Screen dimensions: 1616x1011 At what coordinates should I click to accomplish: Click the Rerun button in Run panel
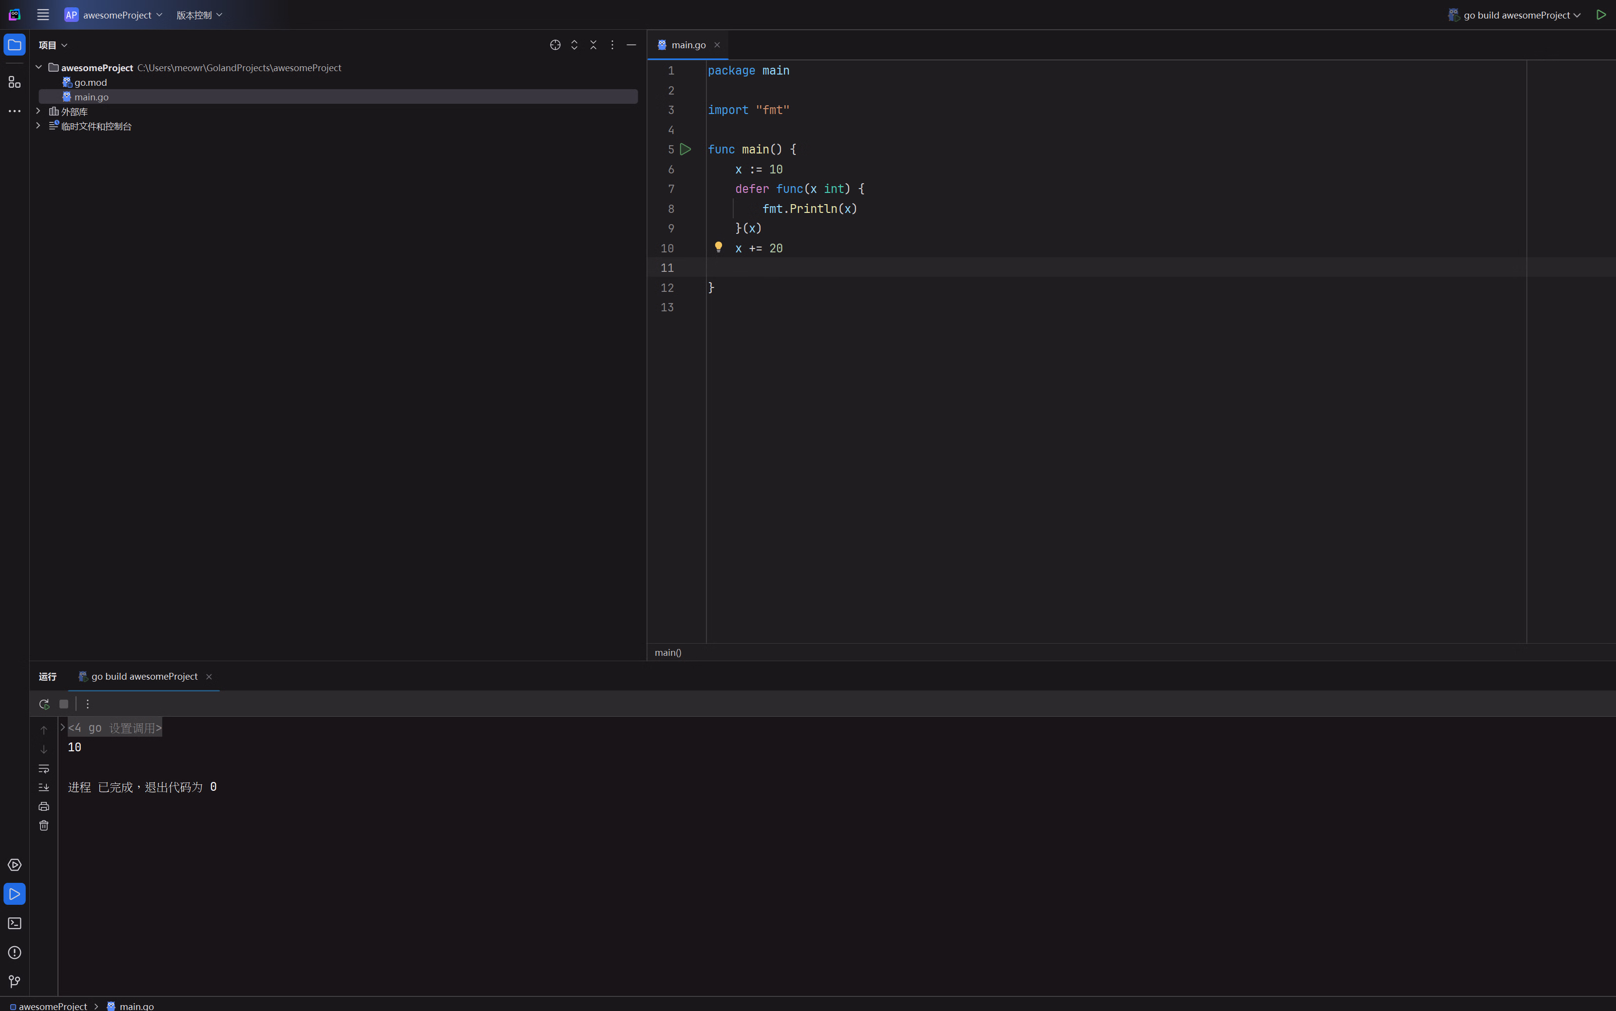[44, 704]
